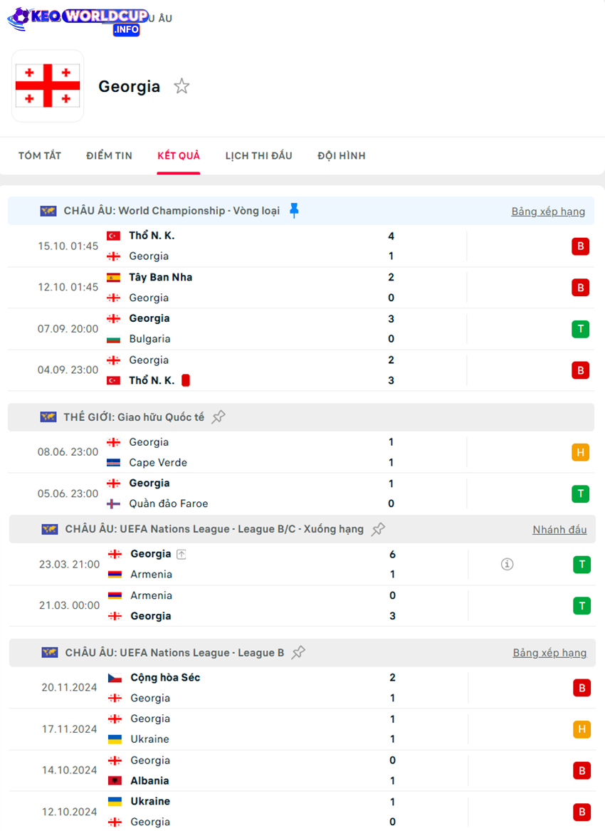Click the Georgia flag team logo

pos(48,86)
